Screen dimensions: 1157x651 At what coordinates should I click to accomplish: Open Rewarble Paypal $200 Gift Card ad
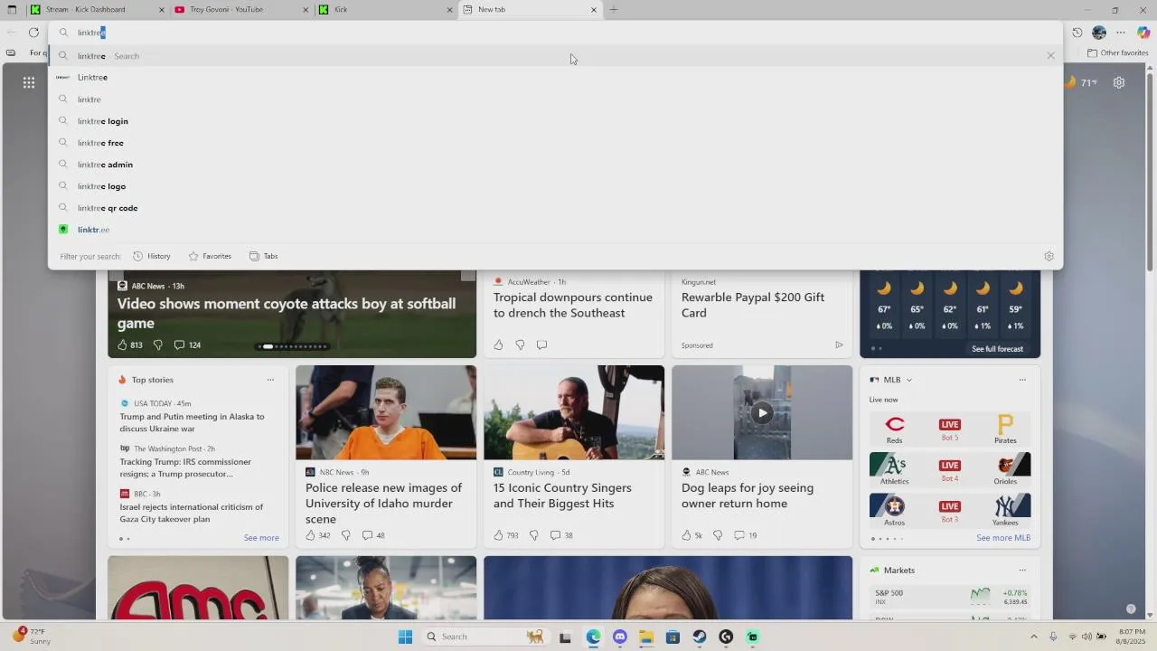click(753, 305)
